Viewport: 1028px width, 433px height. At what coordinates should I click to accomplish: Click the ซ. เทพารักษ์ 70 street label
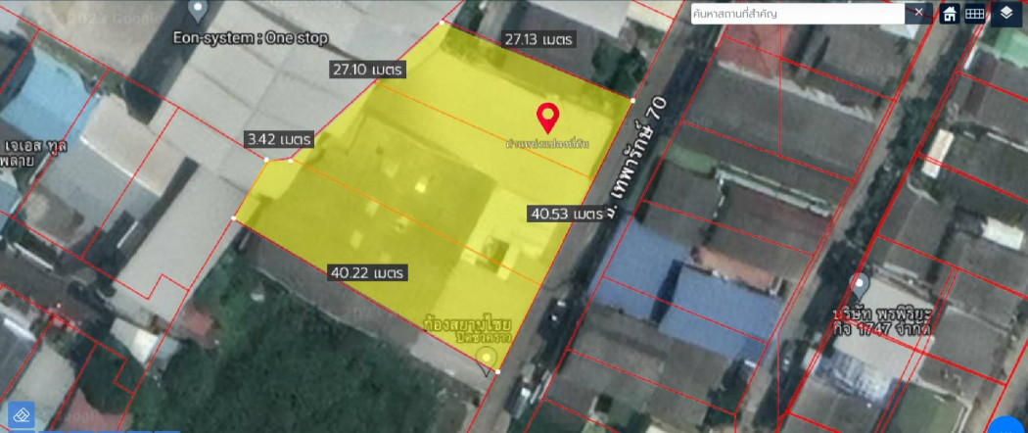point(636,158)
